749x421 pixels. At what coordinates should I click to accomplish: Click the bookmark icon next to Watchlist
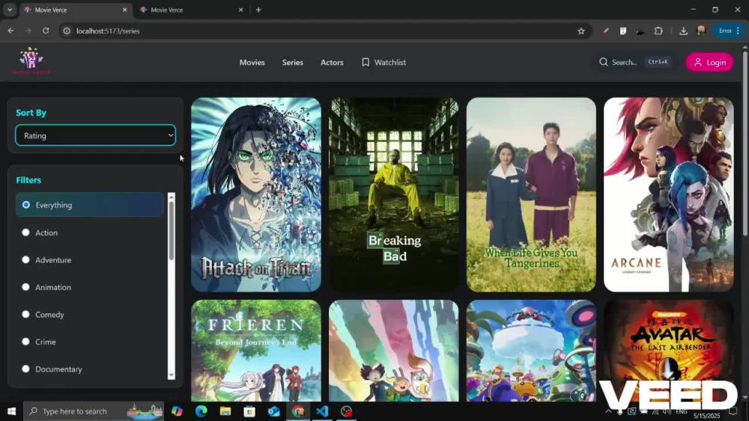click(366, 63)
